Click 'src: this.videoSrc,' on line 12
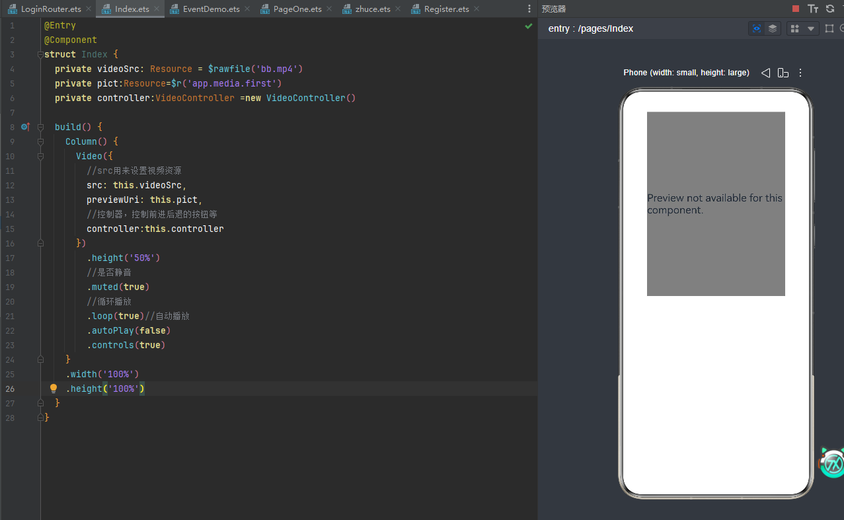The height and width of the screenshot is (520, 844). [137, 185]
